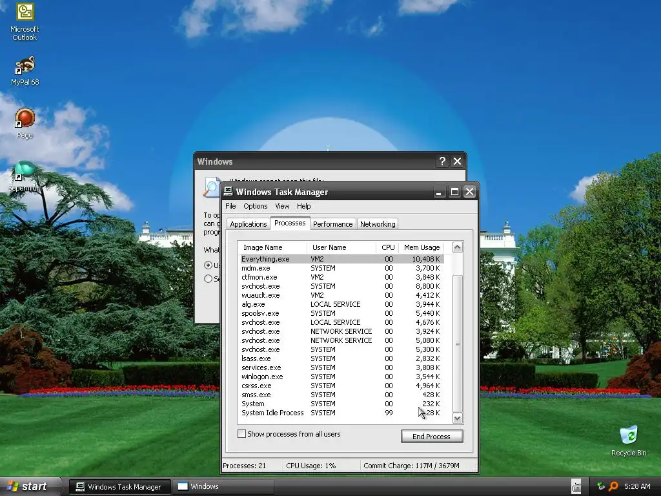Sort by CPU column header
This screenshot has height=496, width=661.
[387, 247]
